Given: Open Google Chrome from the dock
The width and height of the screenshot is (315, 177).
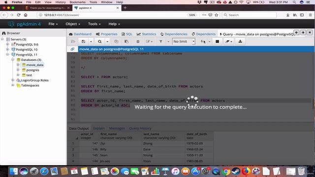Looking at the screenshot, I should (x=226, y=172).
